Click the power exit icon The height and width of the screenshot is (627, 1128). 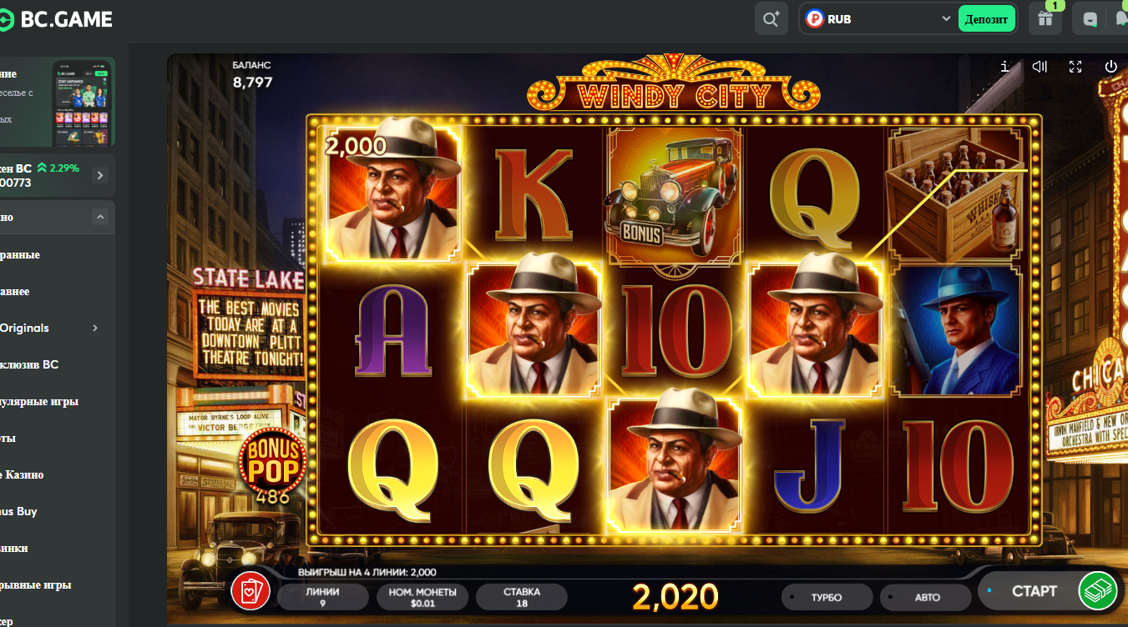(1110, 67)
